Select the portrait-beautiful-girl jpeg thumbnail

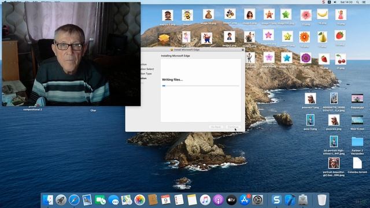pos(334,163)
